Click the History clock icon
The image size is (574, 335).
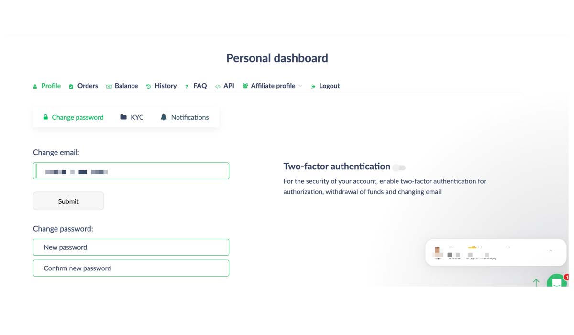(148, 87)
